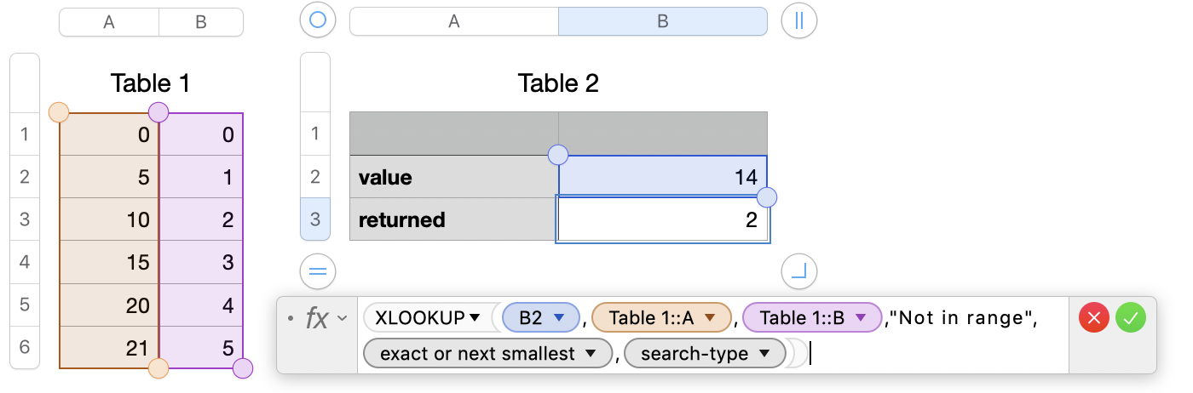Click the "Not in range" text in the formula
The height and width of the screenshot is (393, 1193).
961,318
